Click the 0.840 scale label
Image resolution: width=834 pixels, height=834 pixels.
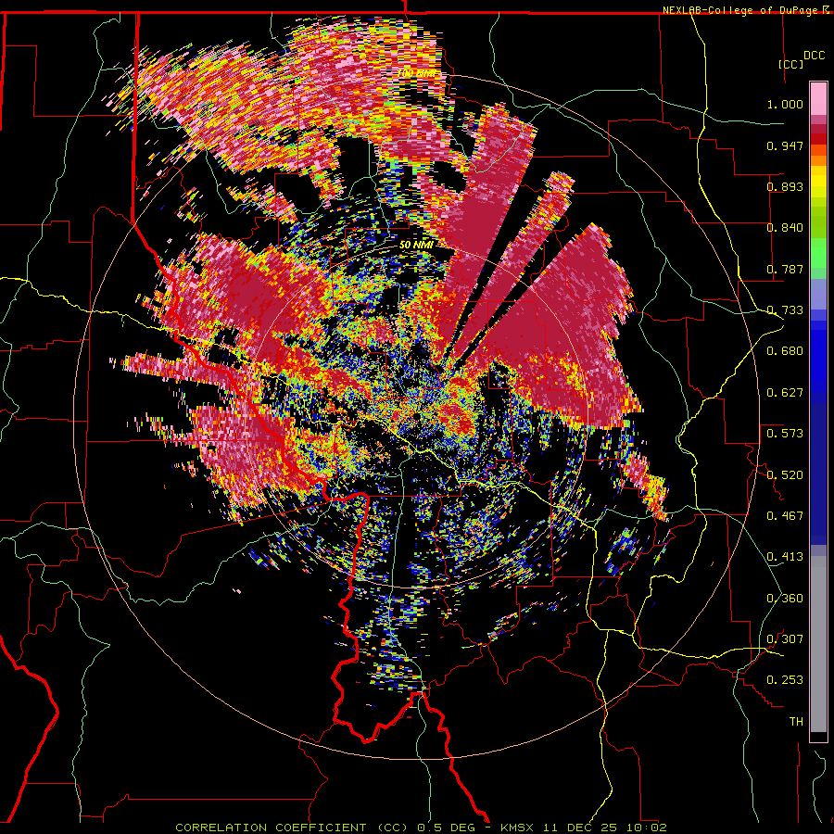pos(785,228)
